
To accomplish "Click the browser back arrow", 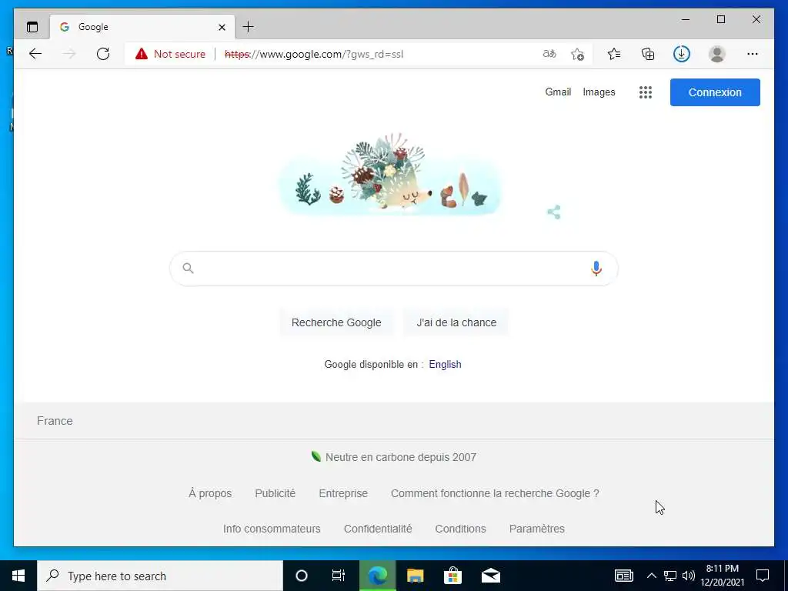I will tap(35, 54).
